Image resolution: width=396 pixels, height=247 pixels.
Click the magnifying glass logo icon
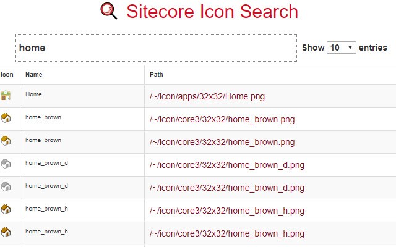point(109,12)
